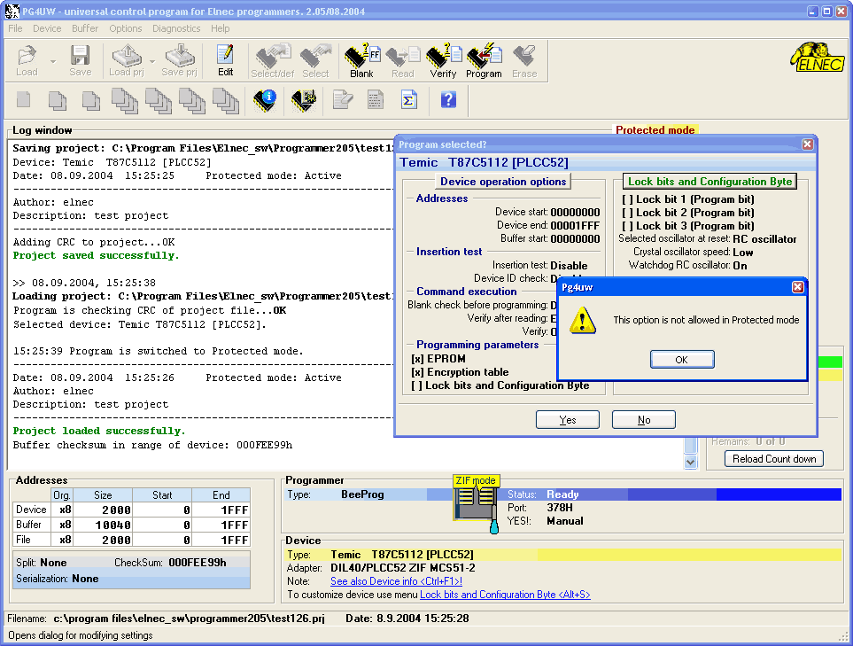Toggle Lock bit 2 checkbox
Image resolution: width=853 pixels, height=646 pixels.
(x=627, y=213)
